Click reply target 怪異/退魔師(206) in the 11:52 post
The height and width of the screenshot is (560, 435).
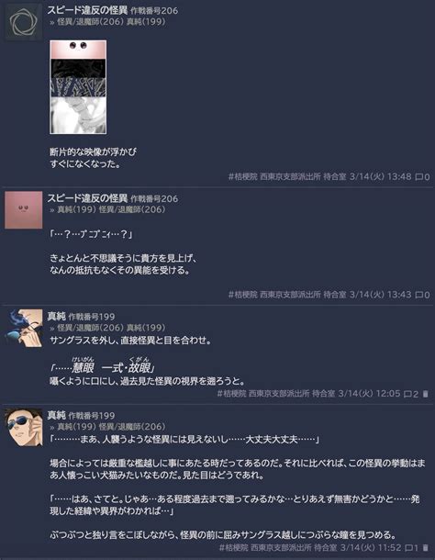132,427
